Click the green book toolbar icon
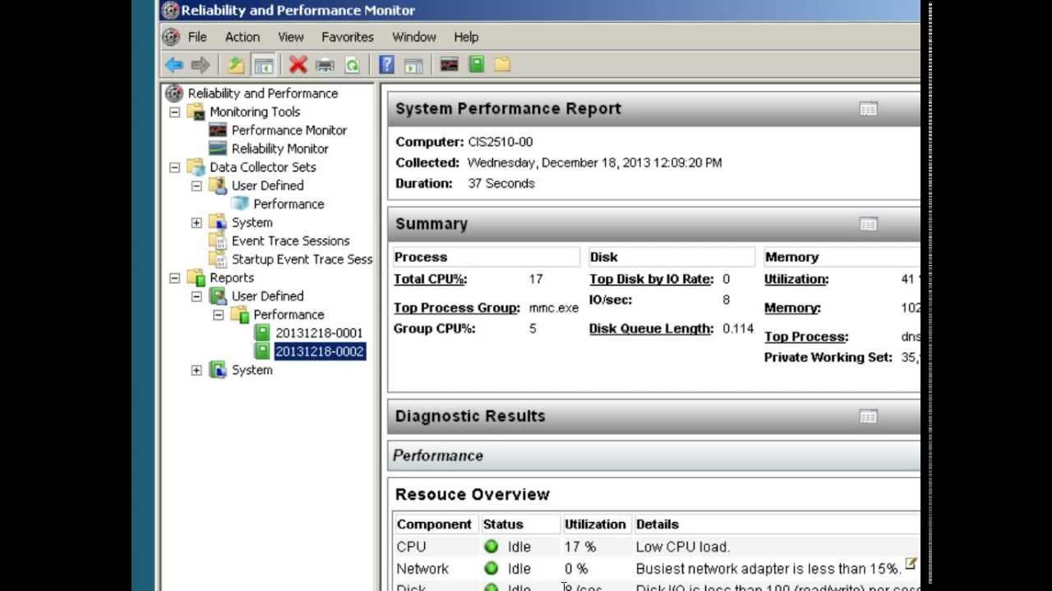 pyautogui.click(x=476, y=63)
